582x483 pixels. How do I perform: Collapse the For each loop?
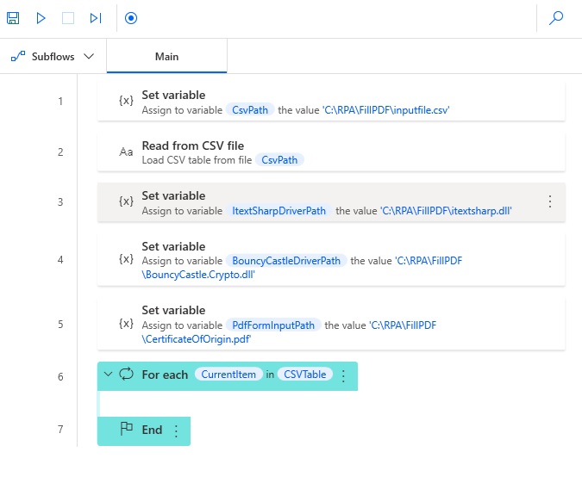click(x=108, y=375)
